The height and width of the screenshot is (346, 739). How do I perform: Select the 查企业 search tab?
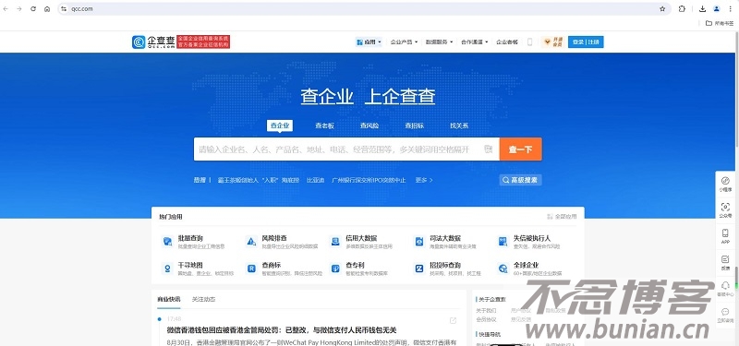(280, 125)
